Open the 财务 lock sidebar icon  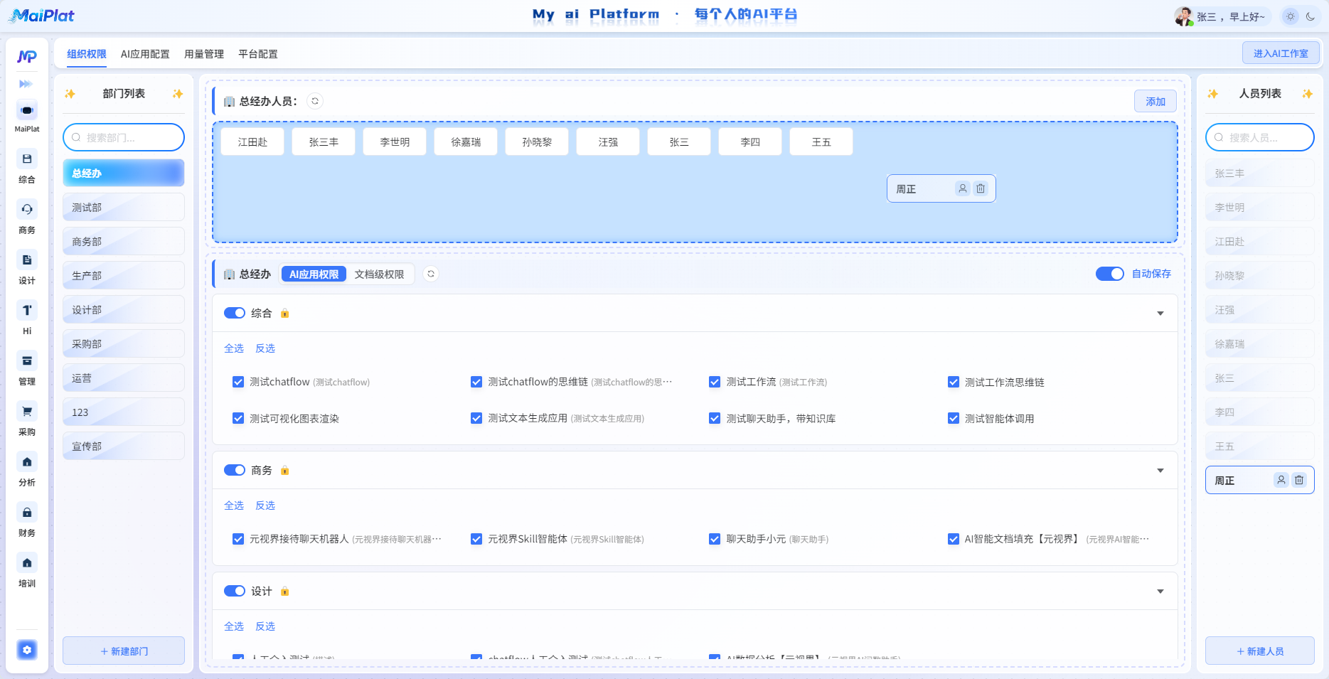click(x=27, y=512)
